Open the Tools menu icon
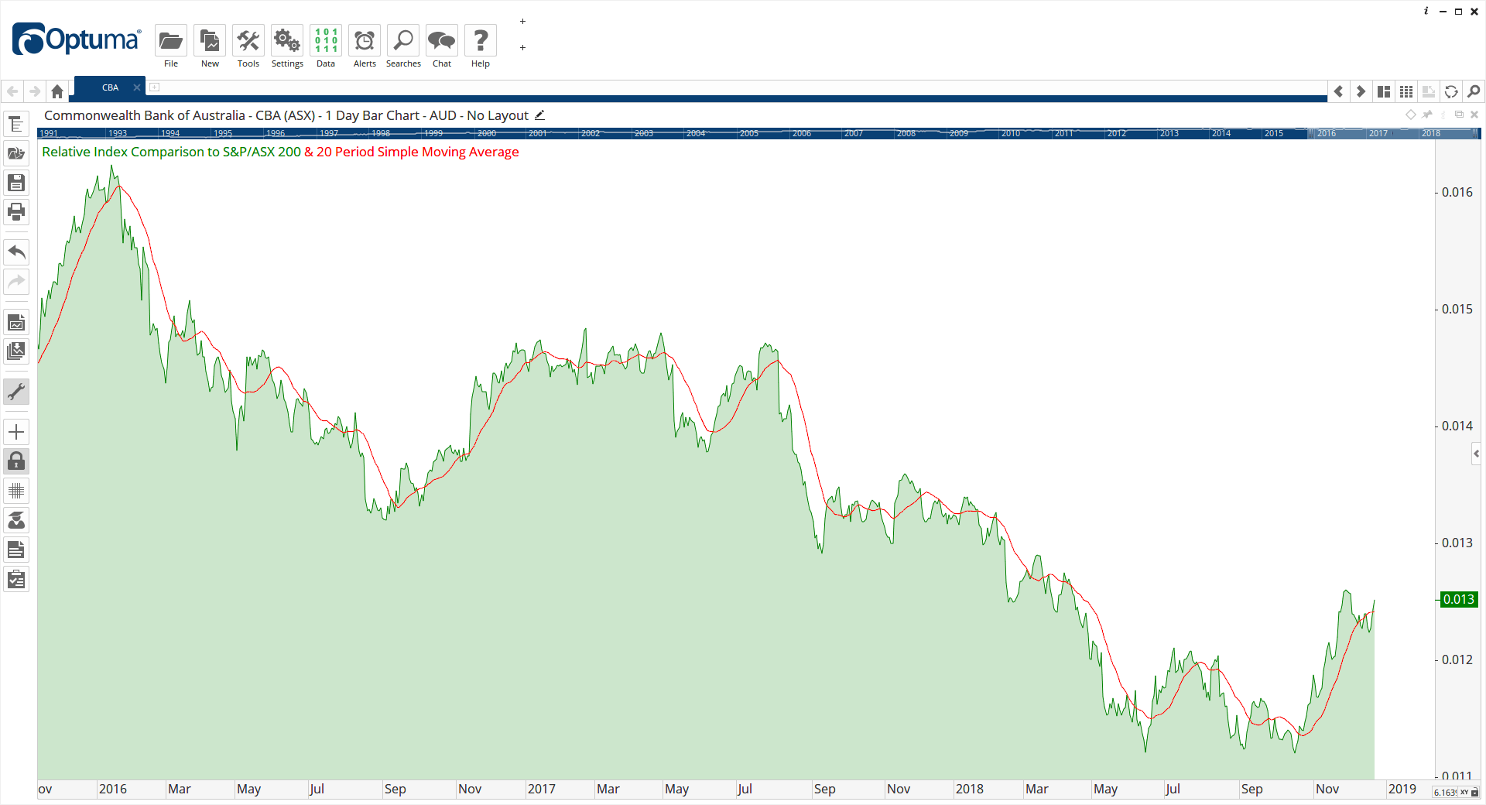The width and height of the screenshot is (1486, 805). pos(248,40)
